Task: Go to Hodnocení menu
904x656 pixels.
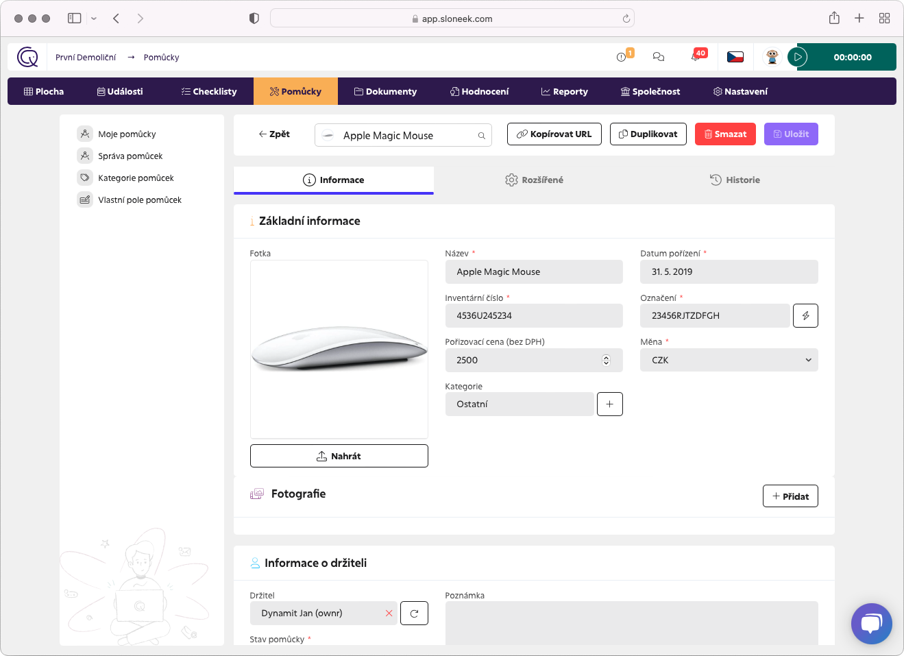Action: pos(480,91)
